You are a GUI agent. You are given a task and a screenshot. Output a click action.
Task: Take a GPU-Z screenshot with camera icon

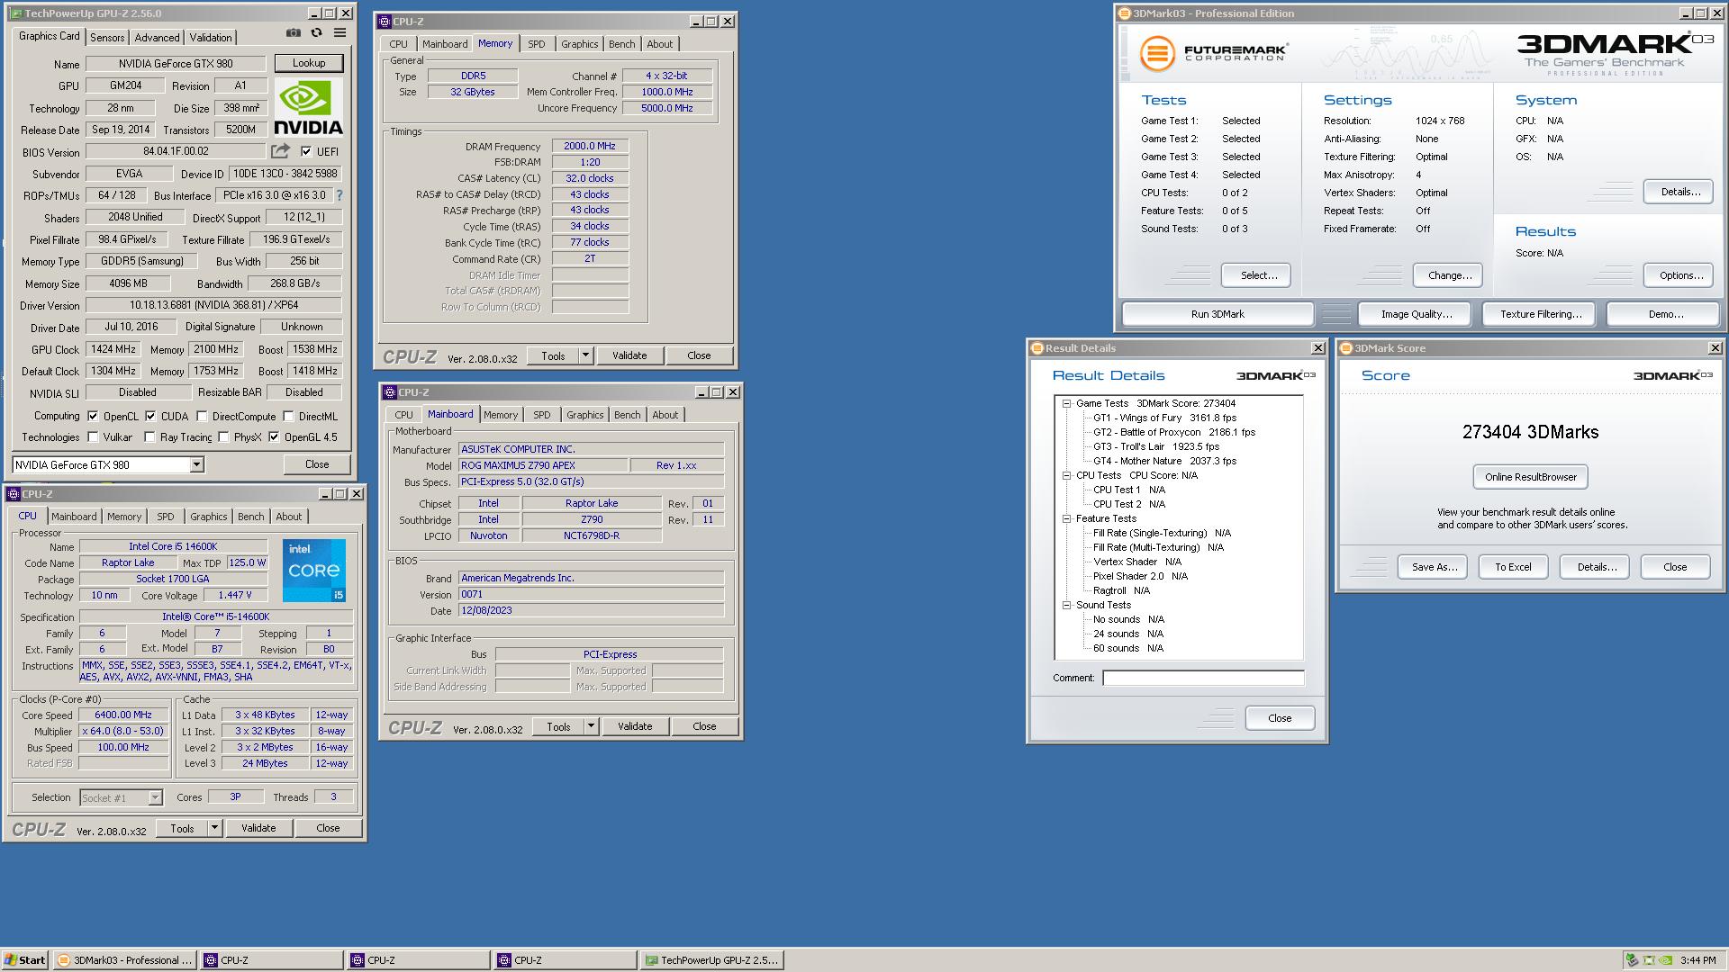(x=294, y=33)
